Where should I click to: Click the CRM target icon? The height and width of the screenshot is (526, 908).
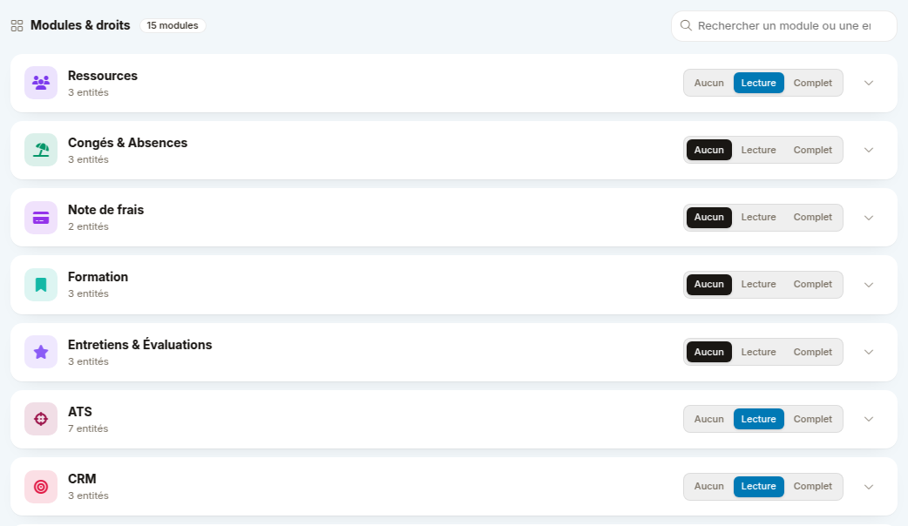pos(41,487)
